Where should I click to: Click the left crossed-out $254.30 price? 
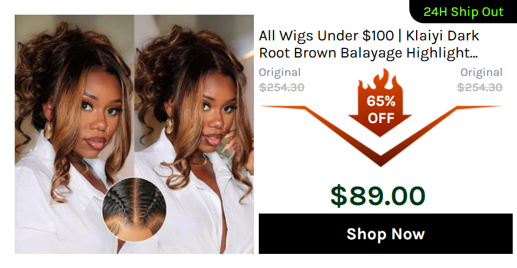coord(281,87)
